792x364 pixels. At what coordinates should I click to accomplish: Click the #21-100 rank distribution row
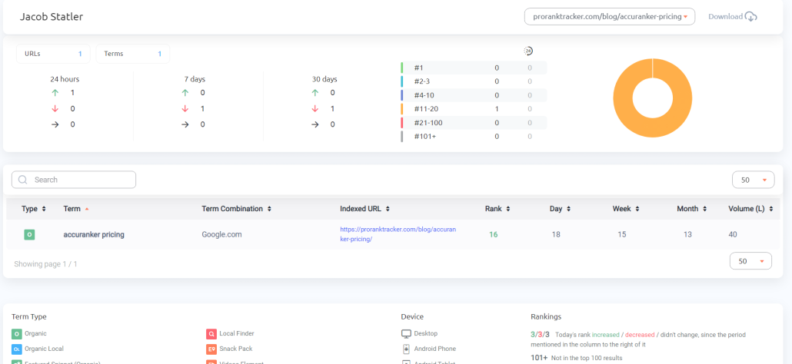click(x=474, y=123)
